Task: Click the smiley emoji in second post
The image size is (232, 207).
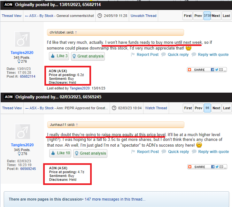Action: click(x=199, y=145)
